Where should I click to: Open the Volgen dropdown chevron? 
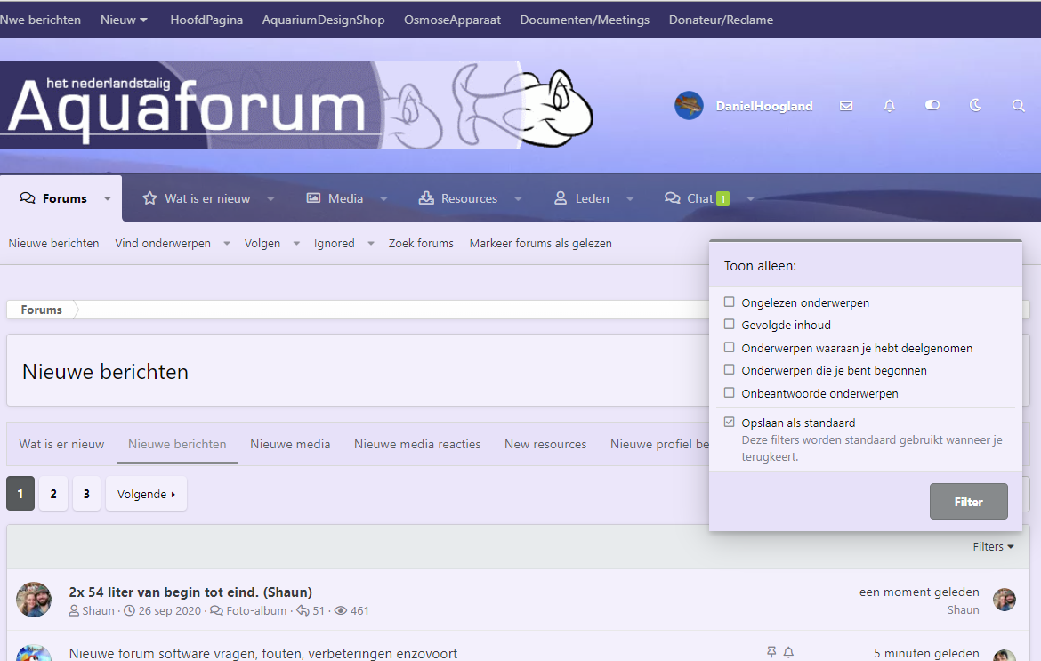tap(299, 242)
